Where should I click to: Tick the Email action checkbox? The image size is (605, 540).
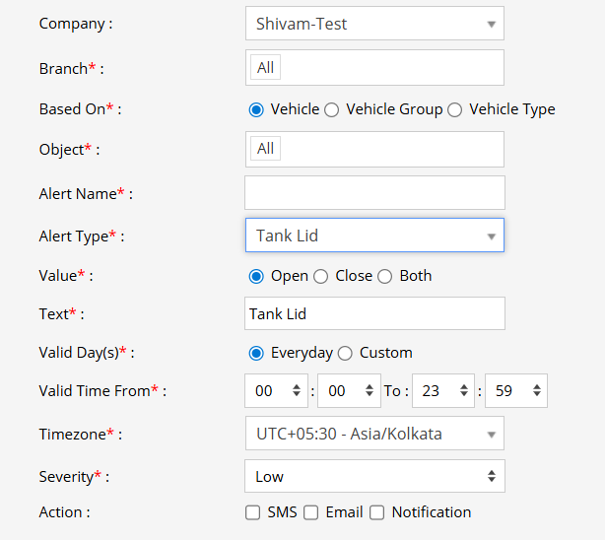tap(311, 512)
